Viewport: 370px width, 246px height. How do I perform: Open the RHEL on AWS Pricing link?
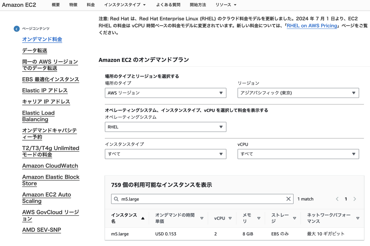click(x=312, y=26)
